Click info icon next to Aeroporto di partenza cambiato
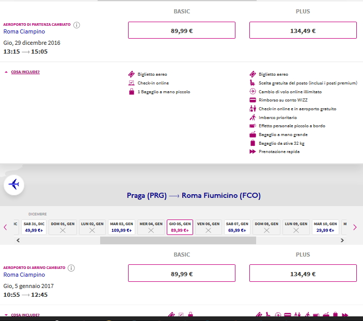Image resolution: width=363 pixels, height=321 pixels. [x=76, y=25]
